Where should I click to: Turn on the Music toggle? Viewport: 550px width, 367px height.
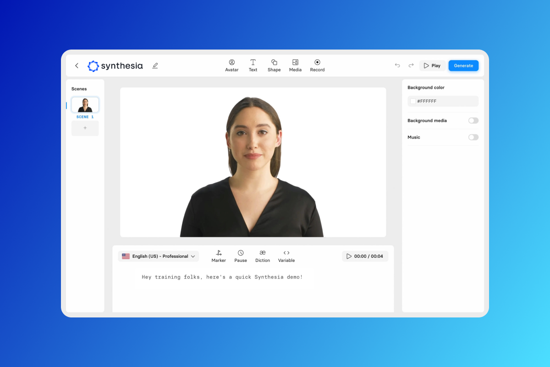click(x=473, y=137)
